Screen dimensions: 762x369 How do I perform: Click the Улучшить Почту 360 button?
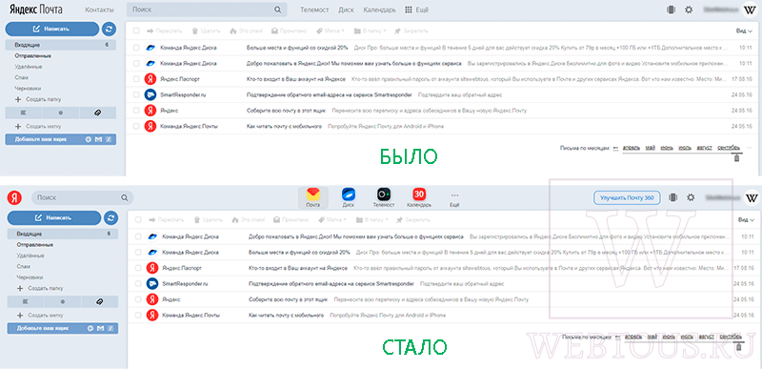point(627,198)
